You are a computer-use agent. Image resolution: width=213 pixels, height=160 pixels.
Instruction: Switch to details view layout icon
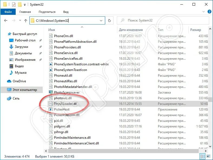click(x=202, y=157)
